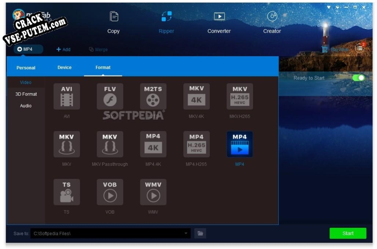Image resolution: width=377 pixels, height=249 pixels.
Task: Open the MP4 profile selector dropdown
Action: click(28, 49)
